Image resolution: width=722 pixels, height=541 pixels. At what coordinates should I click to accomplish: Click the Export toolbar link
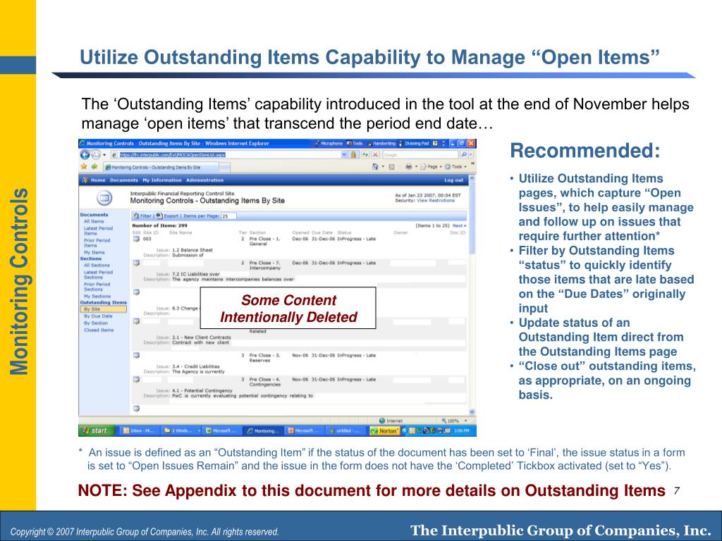(168, 216)
